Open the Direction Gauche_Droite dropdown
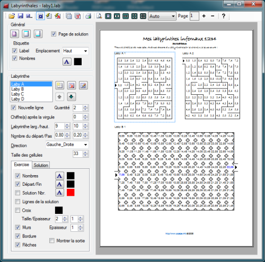Image resolution: width=265 pixels, height=262 pixels. pyautogui.click(x=67, y=144)
